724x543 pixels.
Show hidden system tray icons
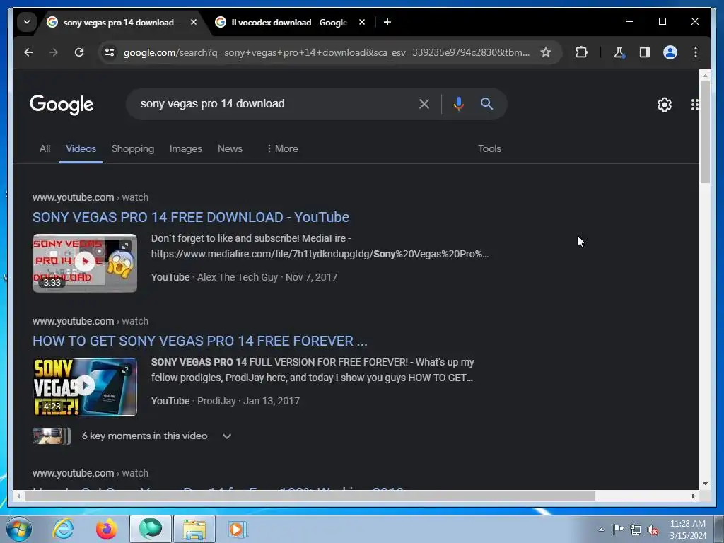[601, 530]
